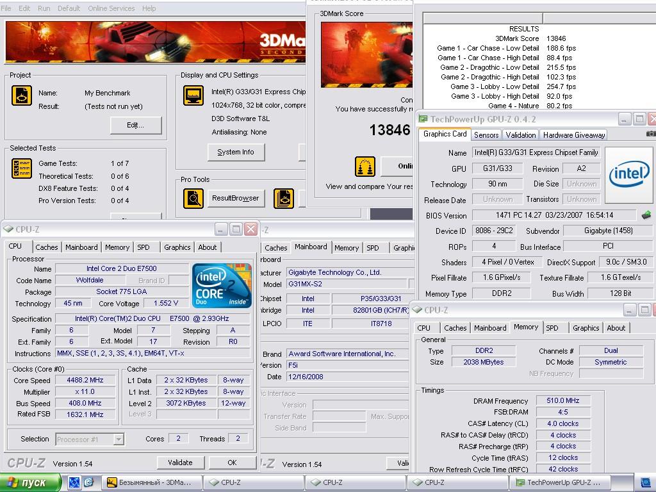
Task: Click the DRAM Frequency value 510.0 MHz
Action: click(x=562, y=401)
